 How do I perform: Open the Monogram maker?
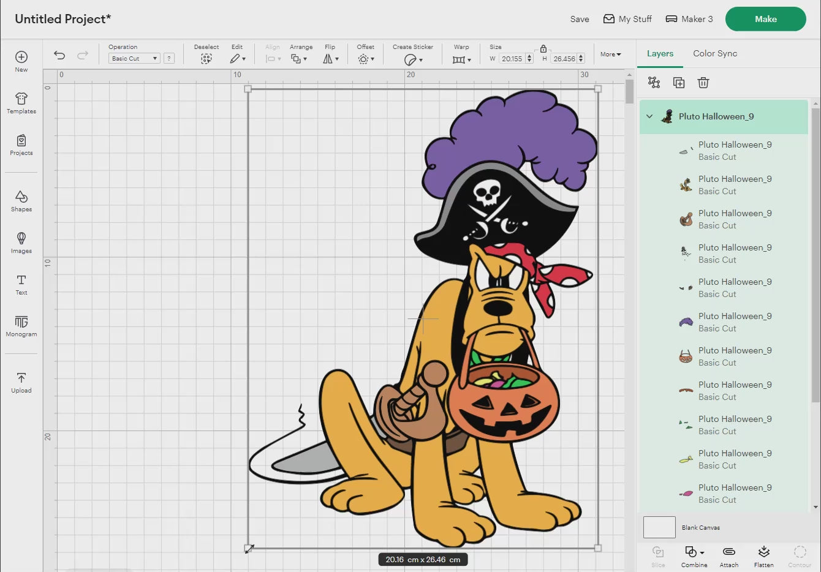(21, 326)
